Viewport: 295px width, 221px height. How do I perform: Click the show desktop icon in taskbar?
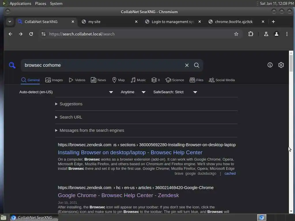[x=3, y=218]
